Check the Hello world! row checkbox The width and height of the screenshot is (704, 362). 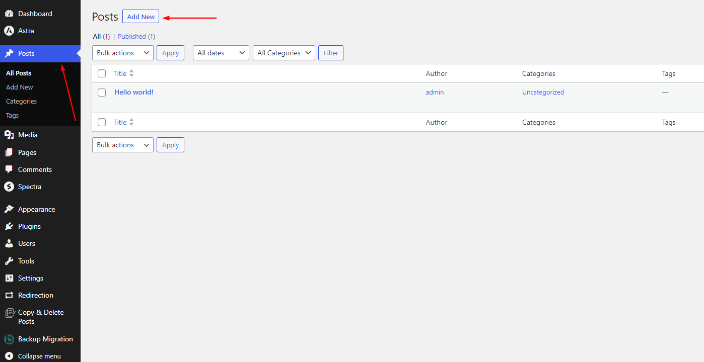coord(102,93)
